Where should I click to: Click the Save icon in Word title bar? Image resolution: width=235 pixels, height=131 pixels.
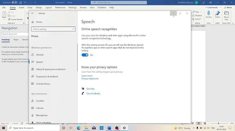(x=21, y=3)
